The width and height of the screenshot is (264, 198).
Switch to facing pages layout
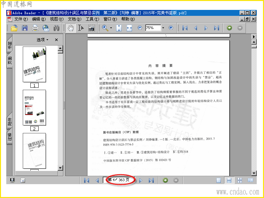click(250, 180)
